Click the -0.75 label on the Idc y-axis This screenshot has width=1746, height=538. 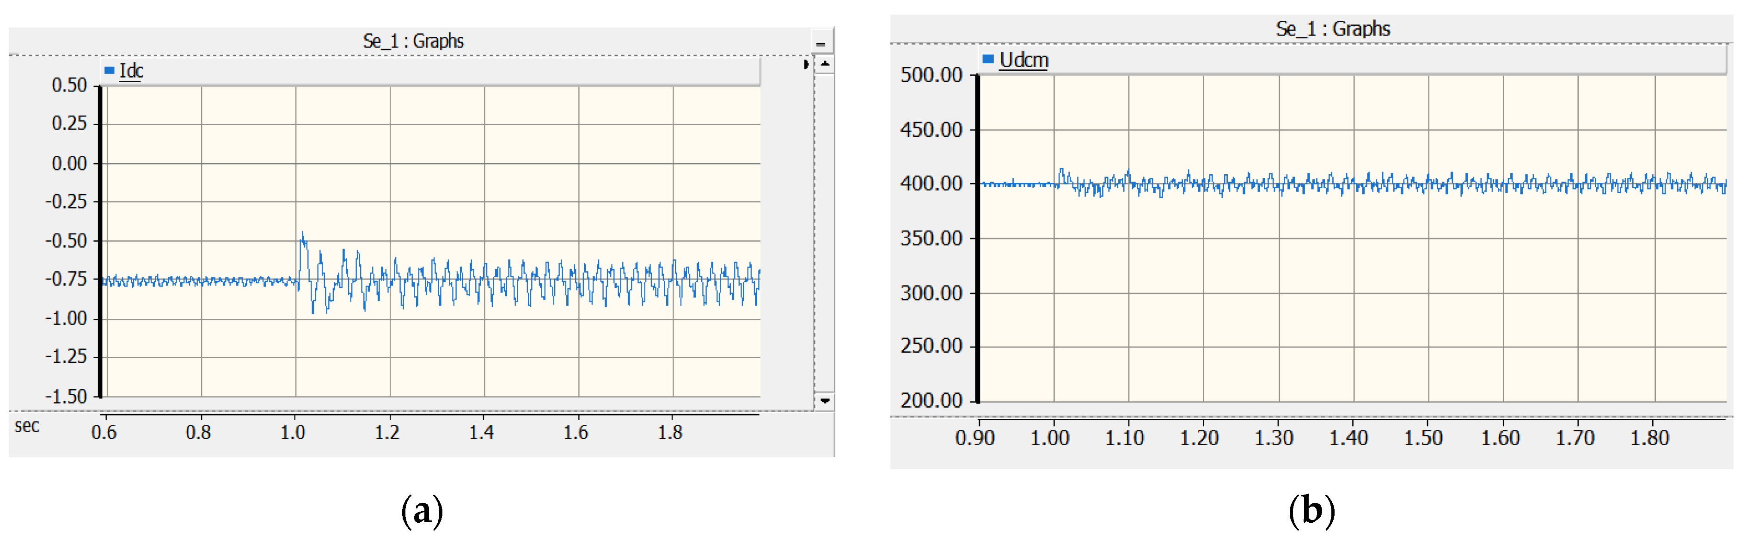(x=66, y=279)
